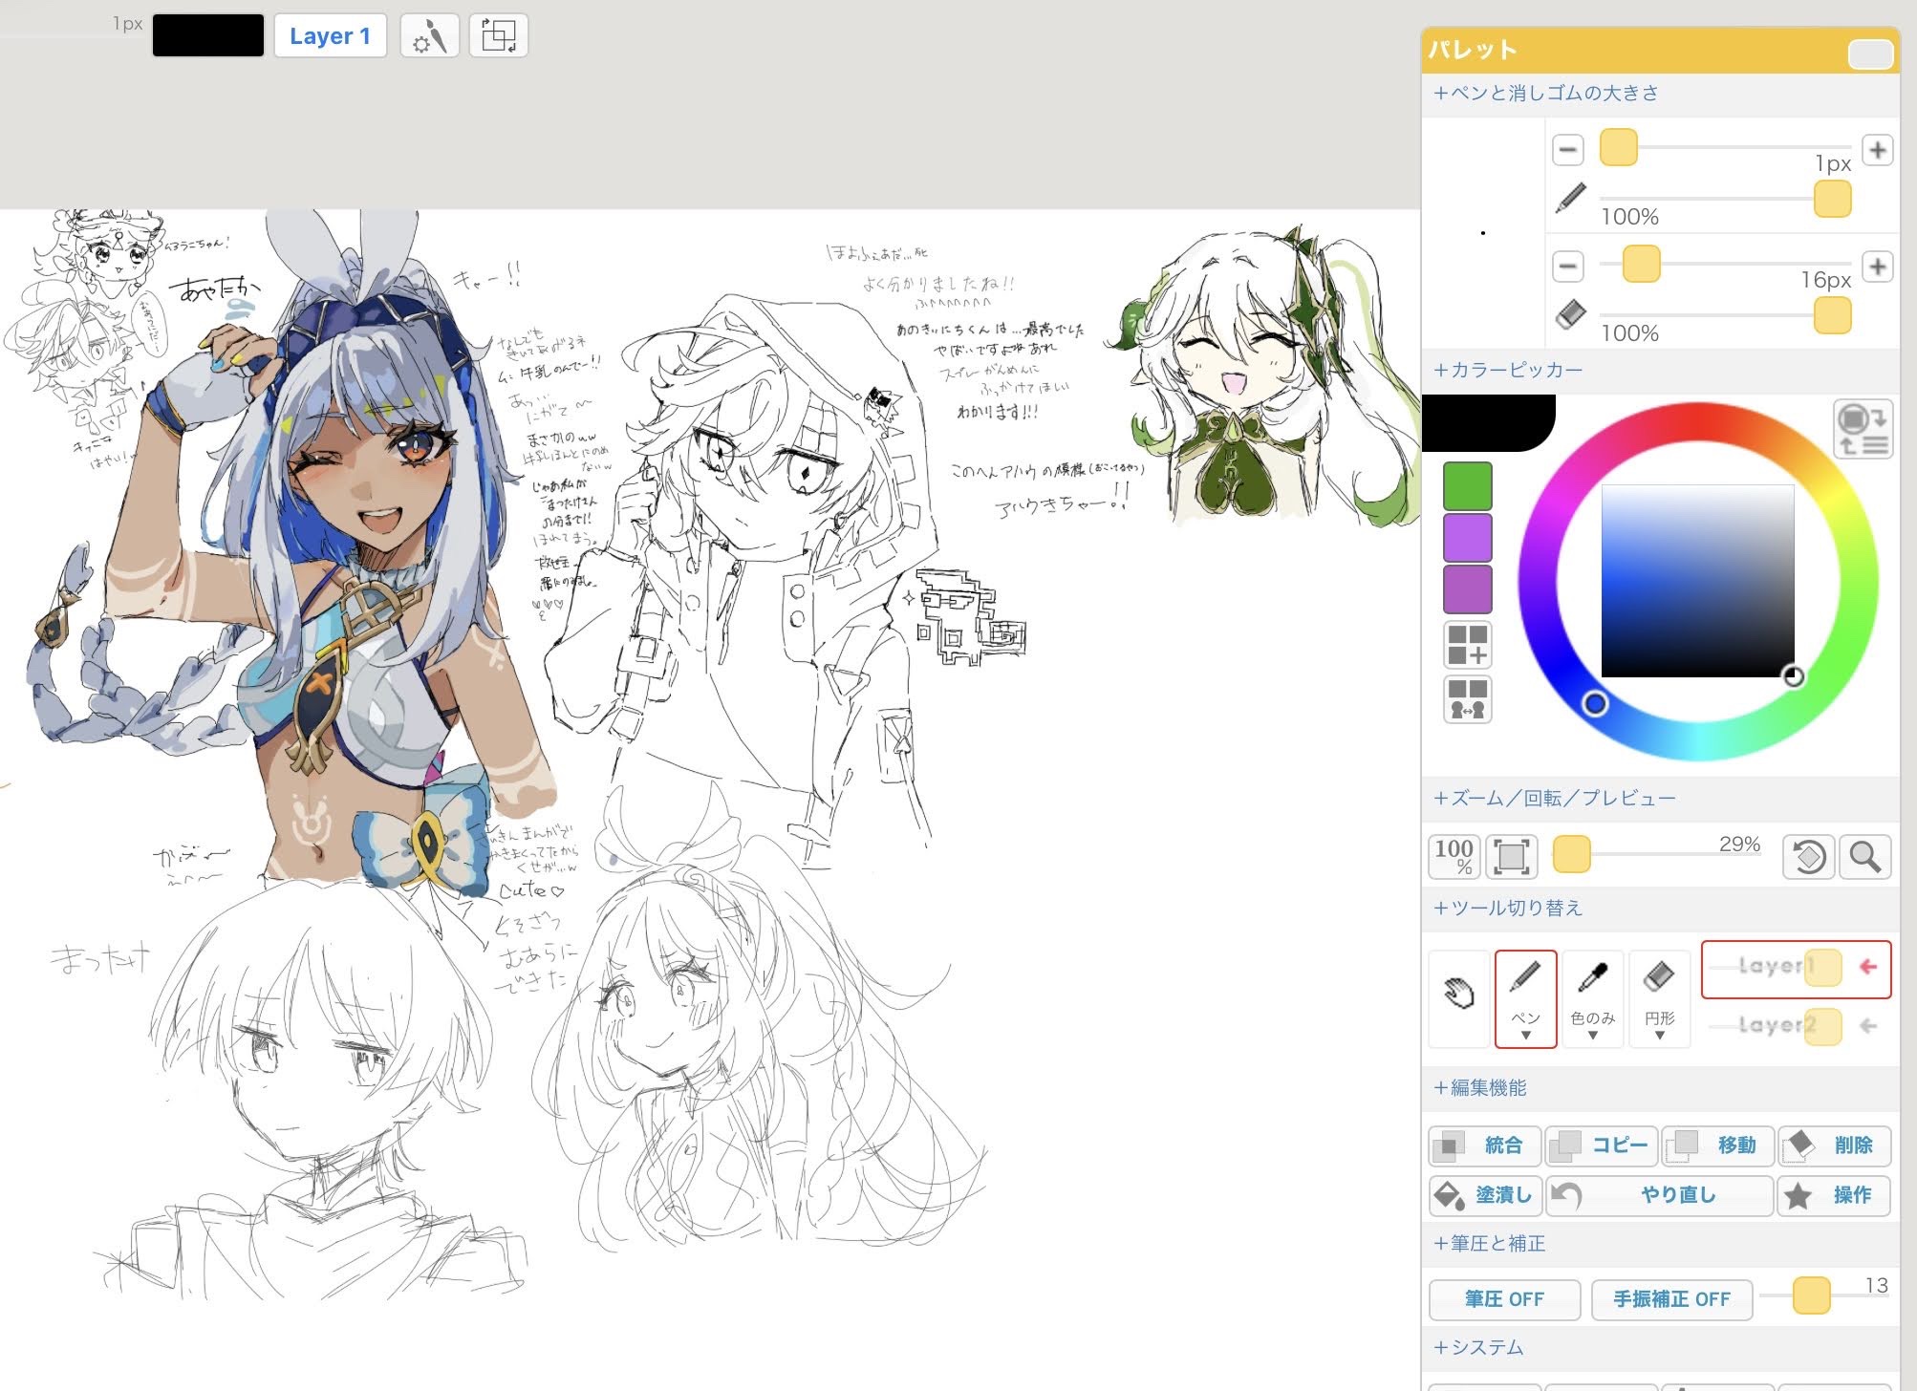The width and height of the screenshot is (1917, 1391).
Task: Collapse the ズーム／回転／プレビュー section
Action: click(x=1554, y=799)
